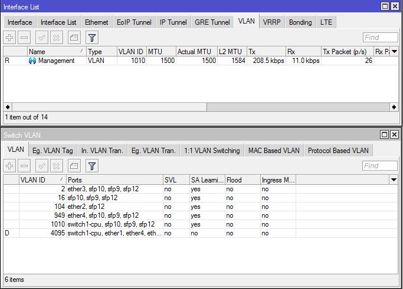
Task: Select VLAN ID 104 row
Action: click(201, 207)
